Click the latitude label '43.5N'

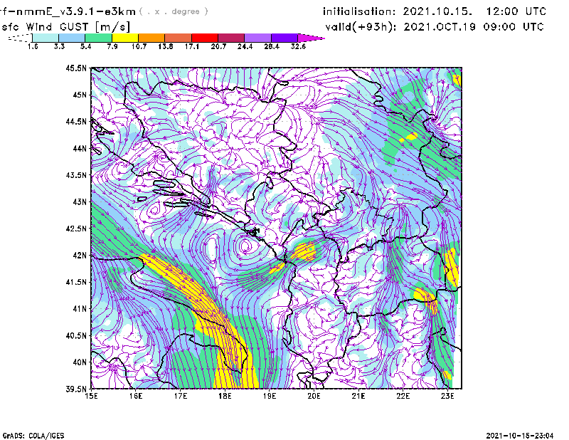[x=76, y=174]
